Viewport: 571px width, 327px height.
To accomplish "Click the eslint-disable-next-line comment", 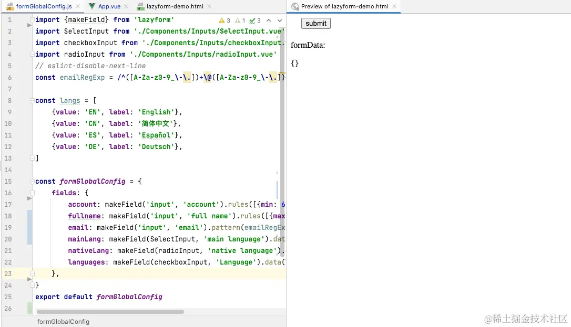I will pyautogui.click(x=90, y=66).
